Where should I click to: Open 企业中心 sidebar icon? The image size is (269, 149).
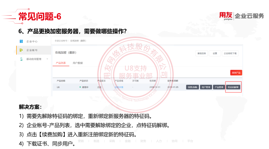[x=21, y=41]
